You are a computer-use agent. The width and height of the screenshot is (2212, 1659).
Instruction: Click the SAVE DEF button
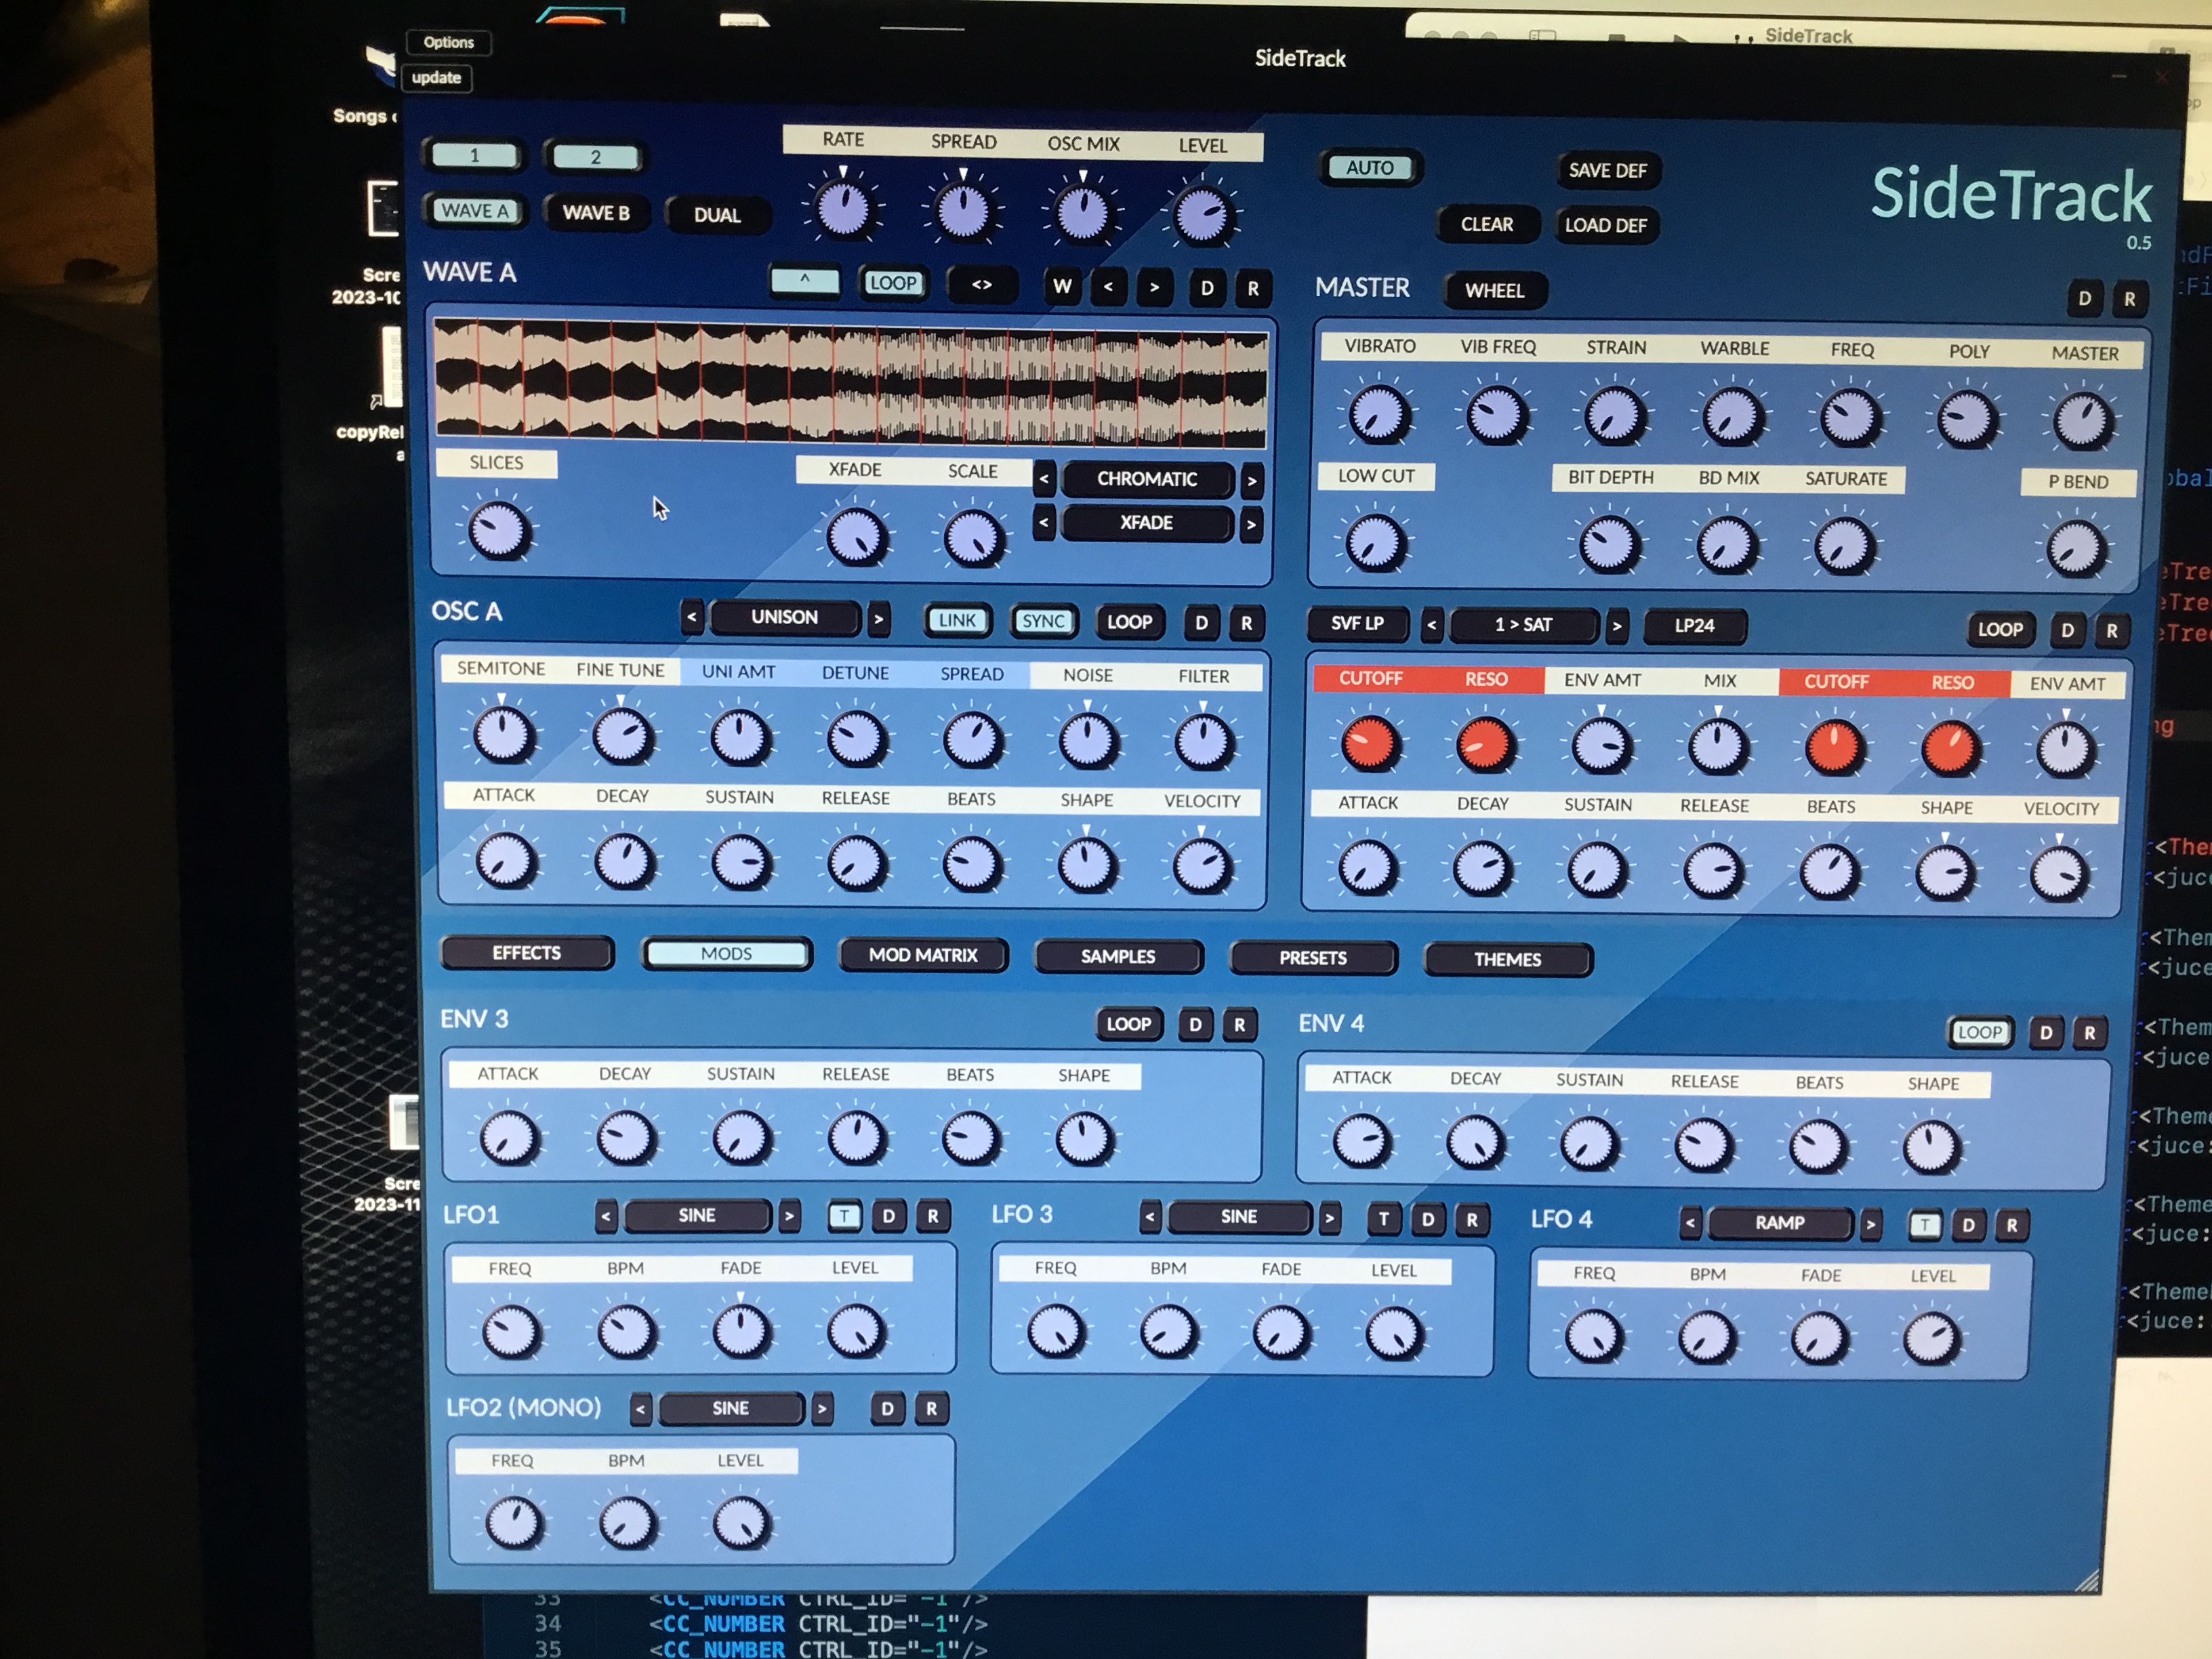click(x=1608, y=171)
